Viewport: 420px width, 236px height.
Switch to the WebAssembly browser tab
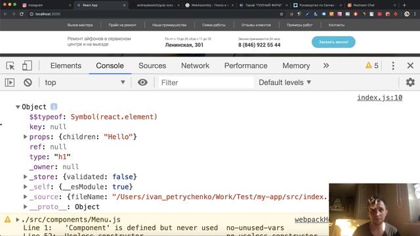click(209, 5)
